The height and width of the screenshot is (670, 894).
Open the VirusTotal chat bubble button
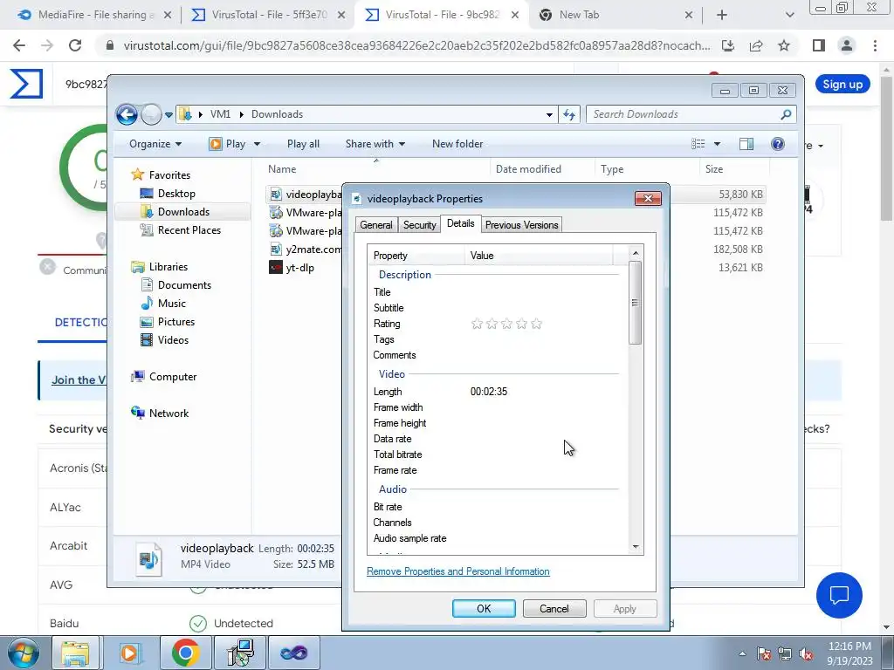[839, 595]
